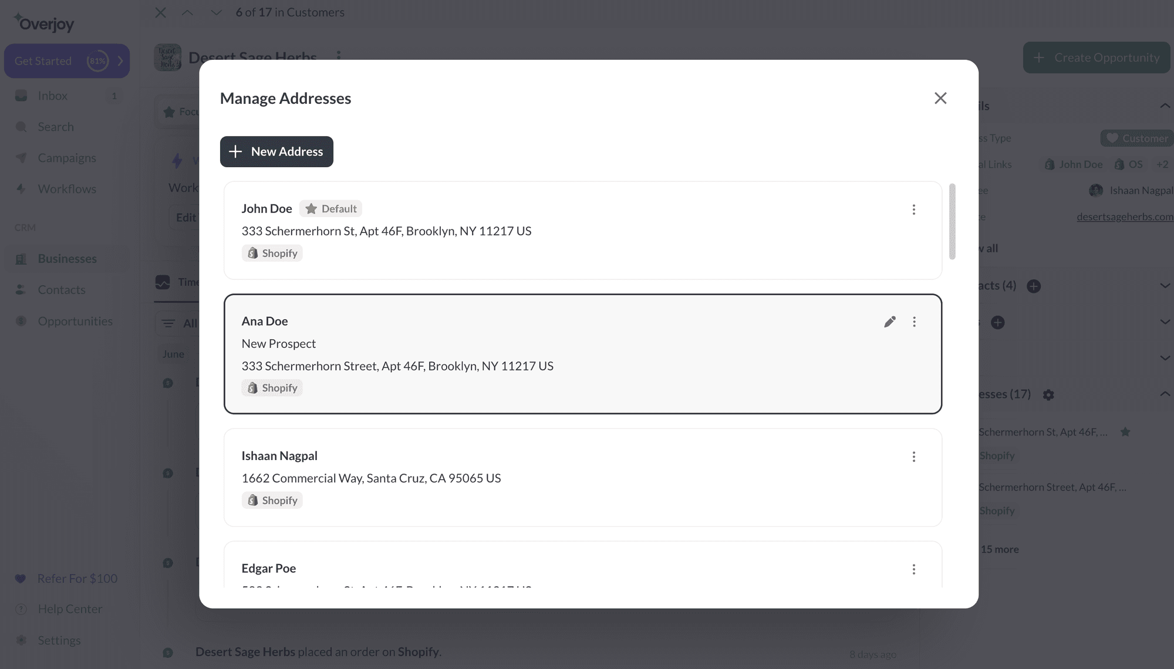Open address settings gear icon in sidebar
This screenshot has width=1174, height=669.
coord(1048,394)
